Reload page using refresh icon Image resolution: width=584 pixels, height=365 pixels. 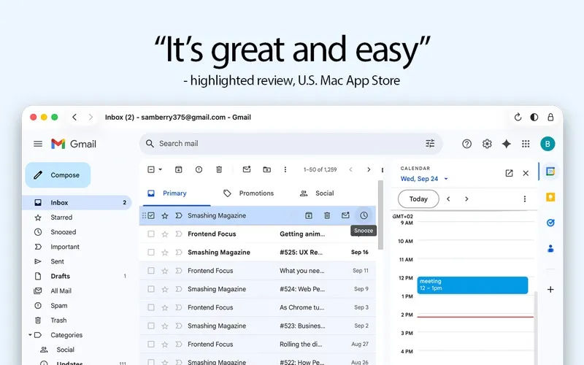[x=518, y=118]
